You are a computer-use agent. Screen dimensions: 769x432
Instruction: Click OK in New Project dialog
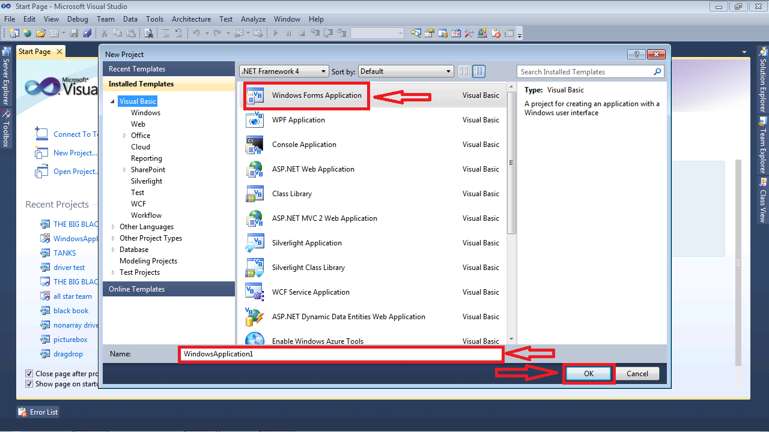589,374
